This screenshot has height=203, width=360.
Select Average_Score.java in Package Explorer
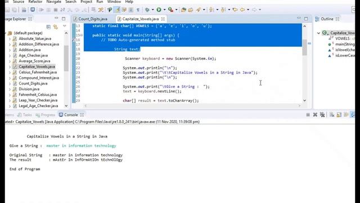click(34, 61)
